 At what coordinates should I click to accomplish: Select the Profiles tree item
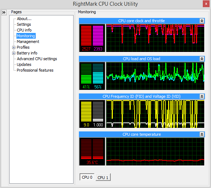(23, 47)
